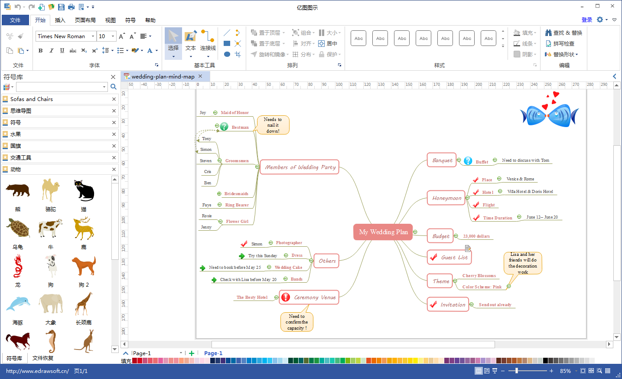The height and width of the screenshot is (379, 622).
Task: Switch to the View (视图) tab
Action: (x=110, y=20)
